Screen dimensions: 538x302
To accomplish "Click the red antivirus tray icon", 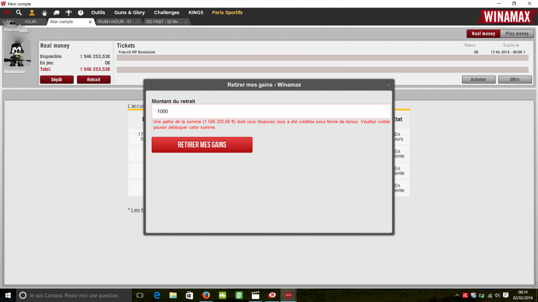I will tap(465, 296).
